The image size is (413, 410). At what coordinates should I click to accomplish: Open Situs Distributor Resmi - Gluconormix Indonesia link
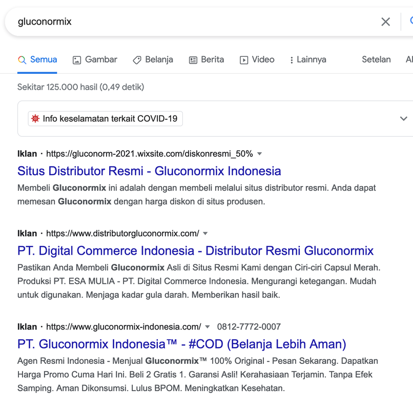149,171
